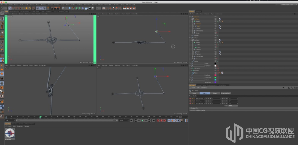Collapse the Sweep containing Circle

tap(193, 42)
